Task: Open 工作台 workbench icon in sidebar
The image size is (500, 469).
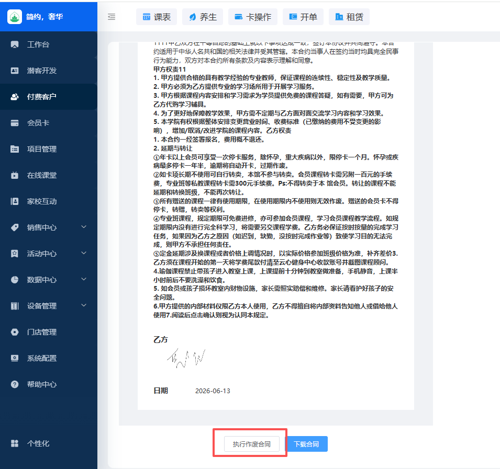Action: [15, 44]
